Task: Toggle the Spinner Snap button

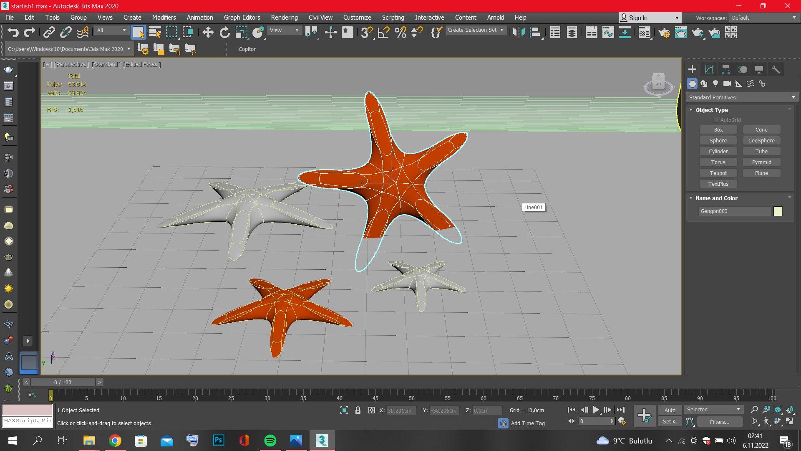Action: point(417,32)
